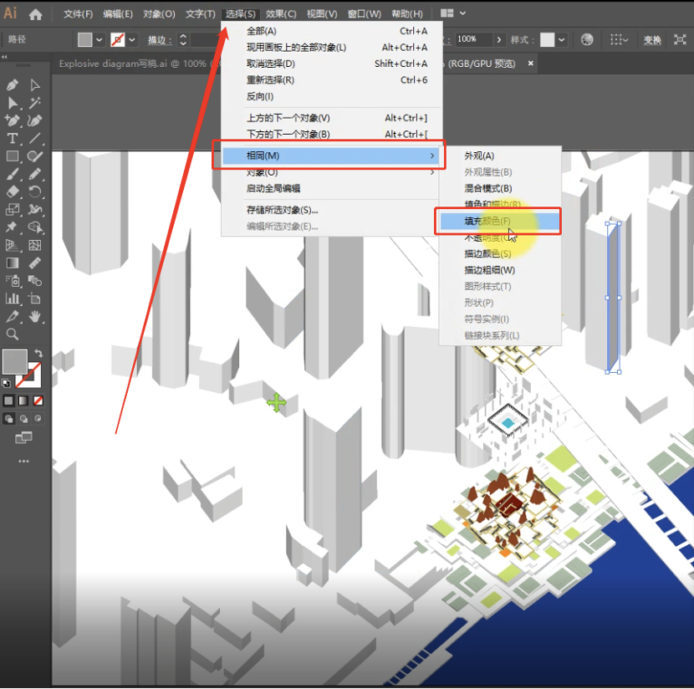
Task: Choose the Warp tool
Action: click(x=35, y=209)
